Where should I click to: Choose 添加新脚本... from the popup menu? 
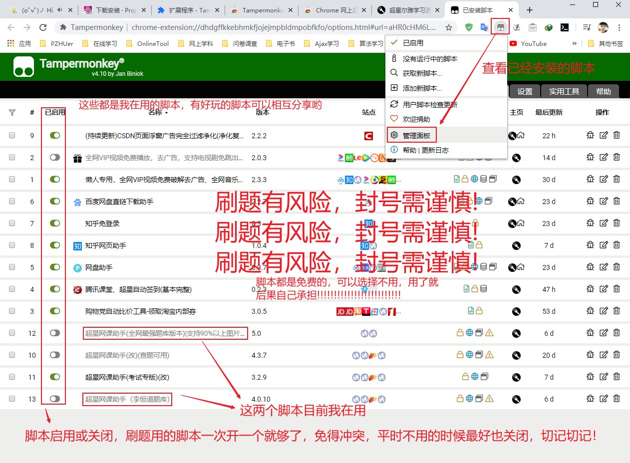pyautogui.click(x=446, y=88)
